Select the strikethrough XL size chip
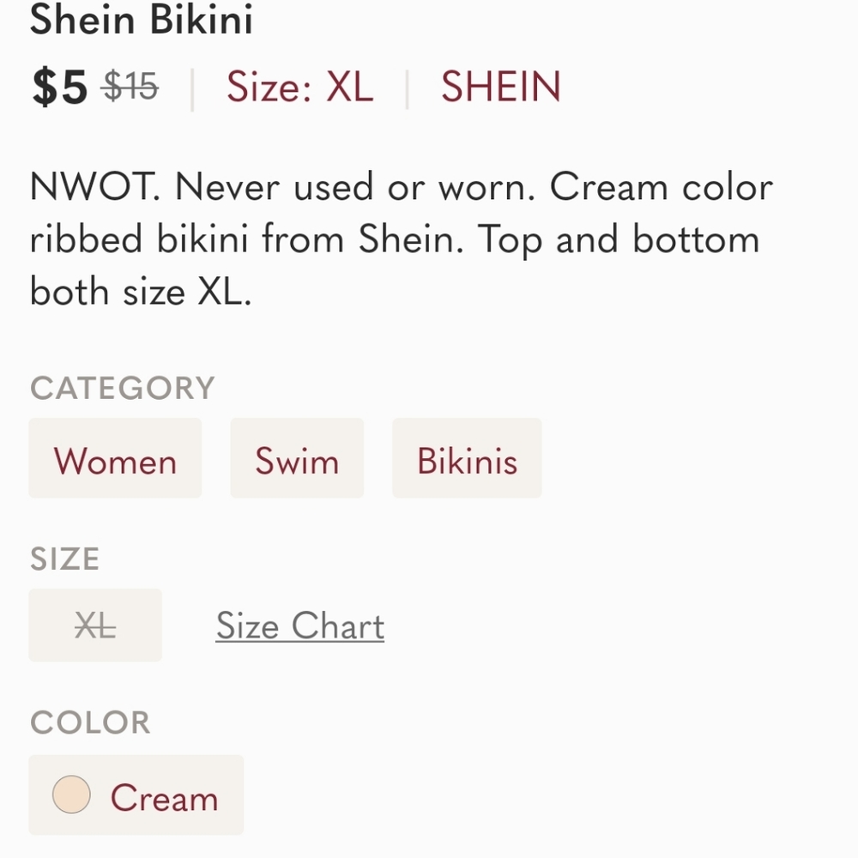The image size is (858, 858). click(94, 625)
